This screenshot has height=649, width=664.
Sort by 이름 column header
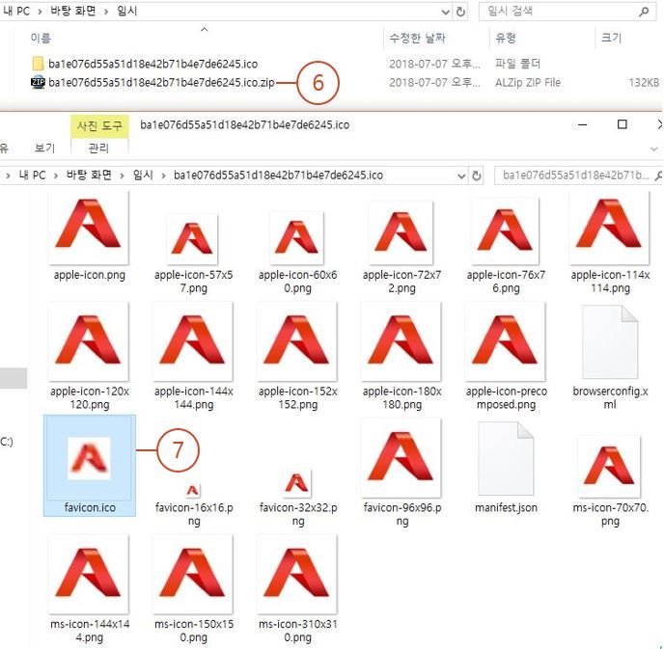(41, 38)
